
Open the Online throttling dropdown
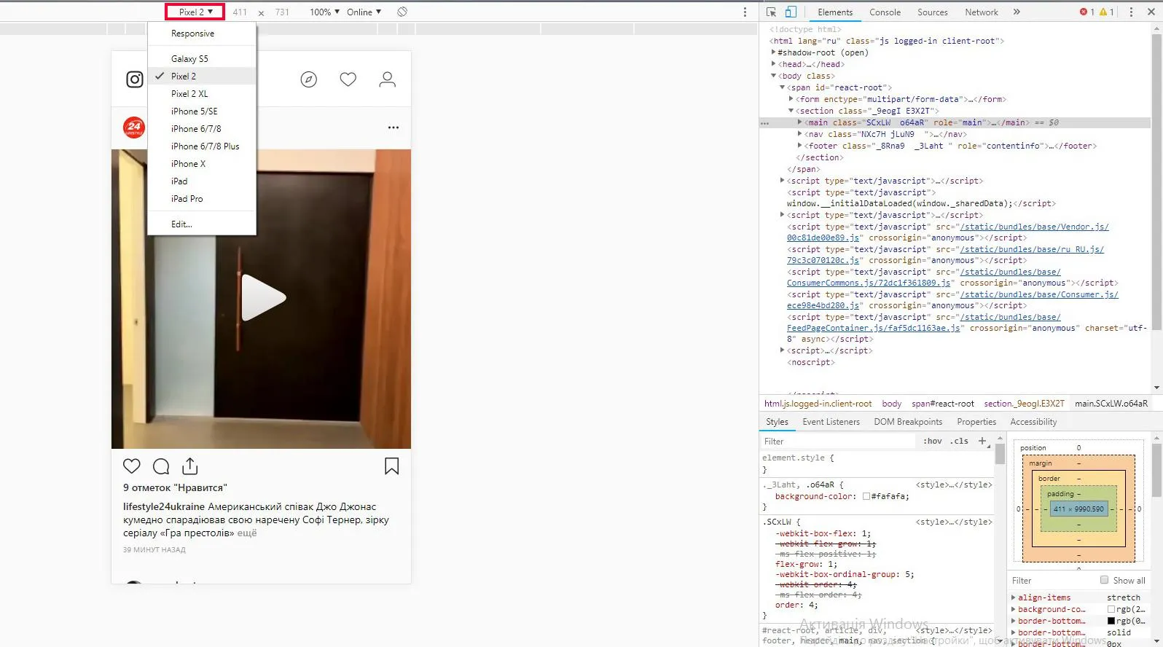[x=364, y=12]
